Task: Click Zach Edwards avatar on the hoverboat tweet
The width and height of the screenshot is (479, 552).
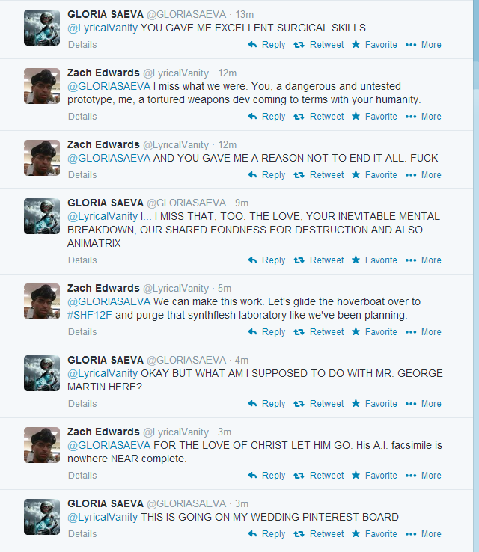Action: point(42,301)
